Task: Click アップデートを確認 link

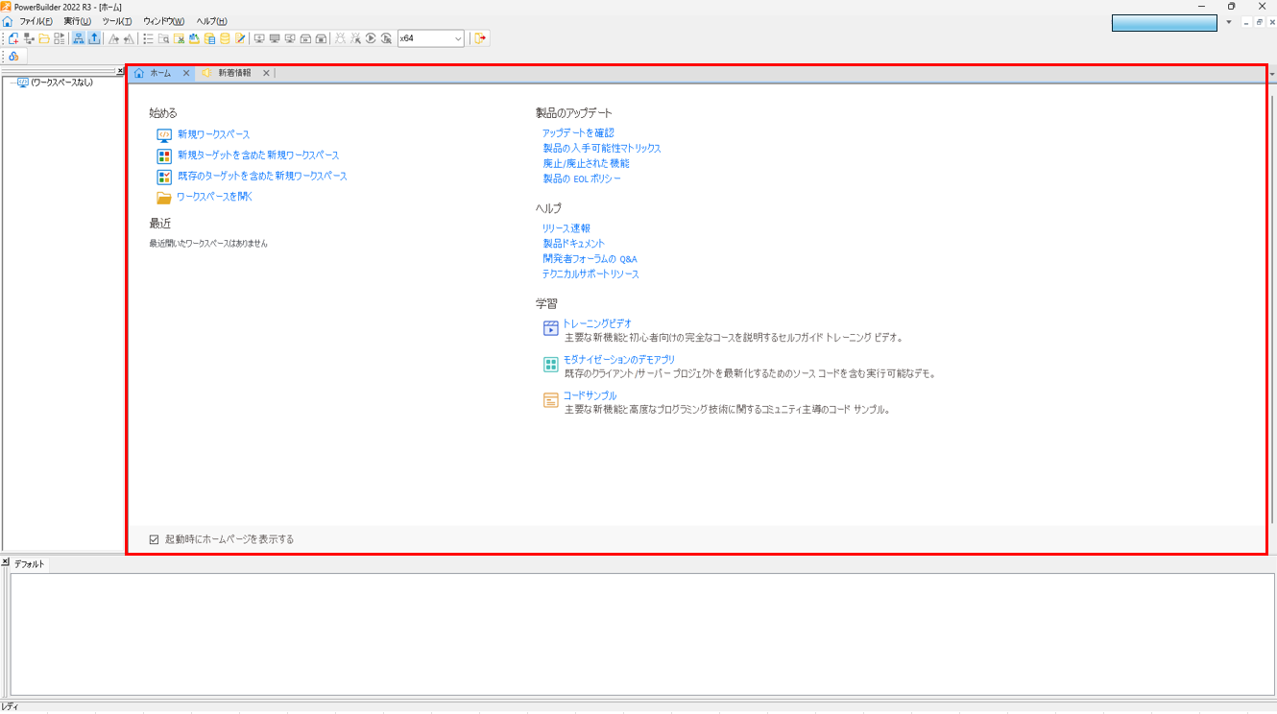Action: [578, 132]
